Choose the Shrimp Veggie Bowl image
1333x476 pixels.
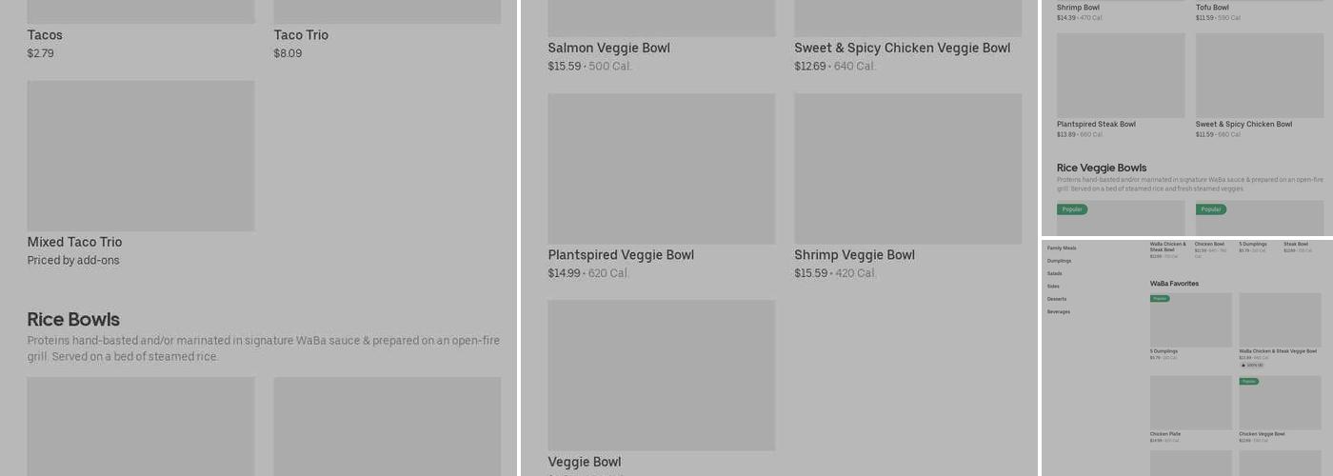coord(907,169)
